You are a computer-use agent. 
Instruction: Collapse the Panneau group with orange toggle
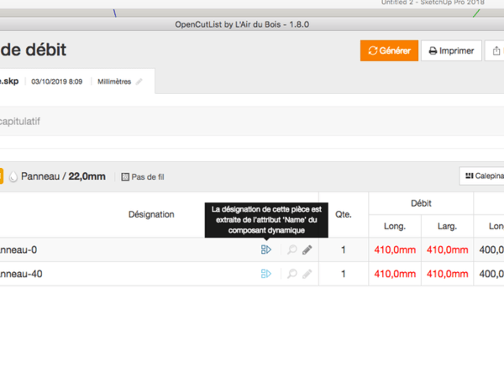pos(1,176)
